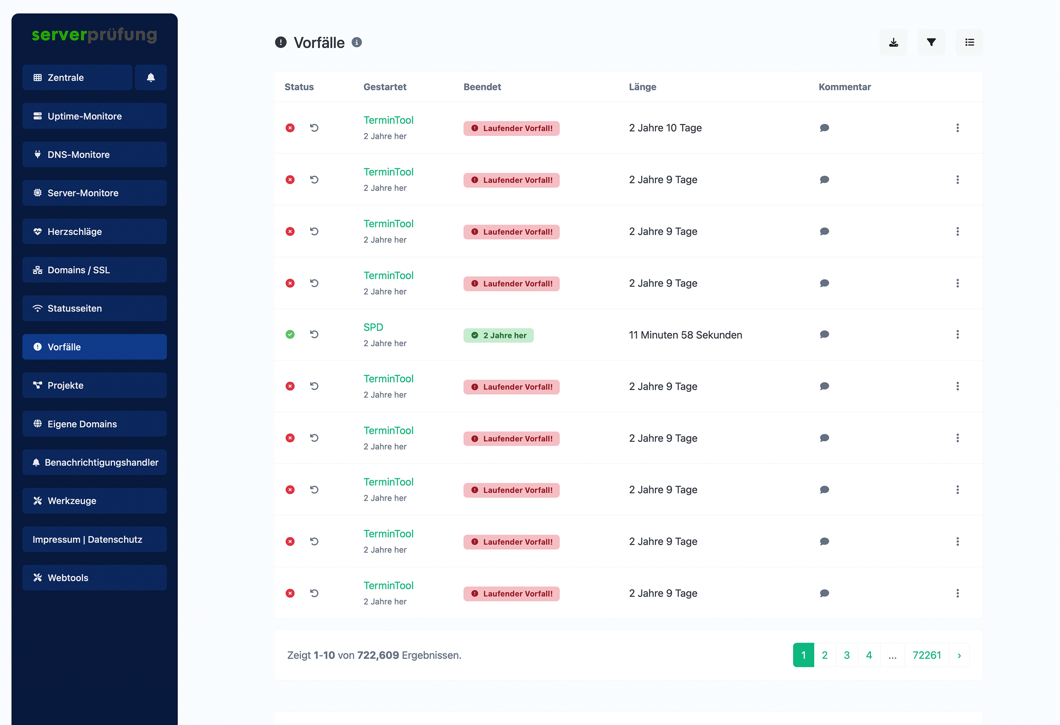Screen dimensions: 1060x725
Task: Open the notification bell beside Zentrale
Action: point(151,77)
